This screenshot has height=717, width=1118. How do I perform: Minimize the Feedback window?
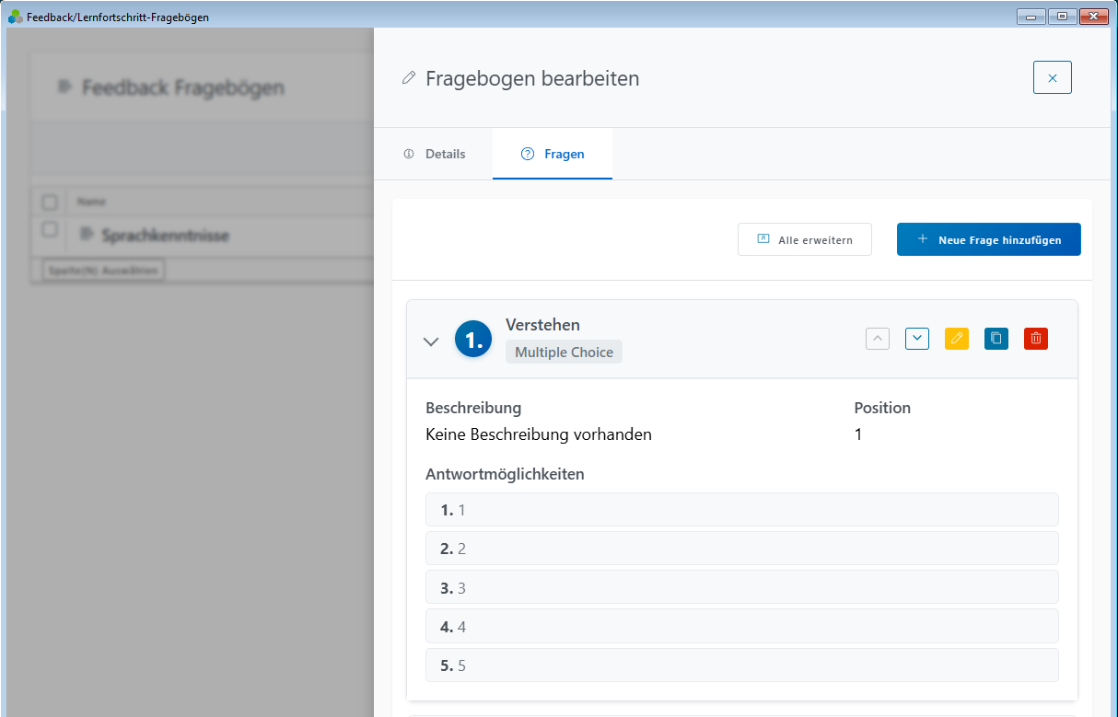(x=1031, y=16)
